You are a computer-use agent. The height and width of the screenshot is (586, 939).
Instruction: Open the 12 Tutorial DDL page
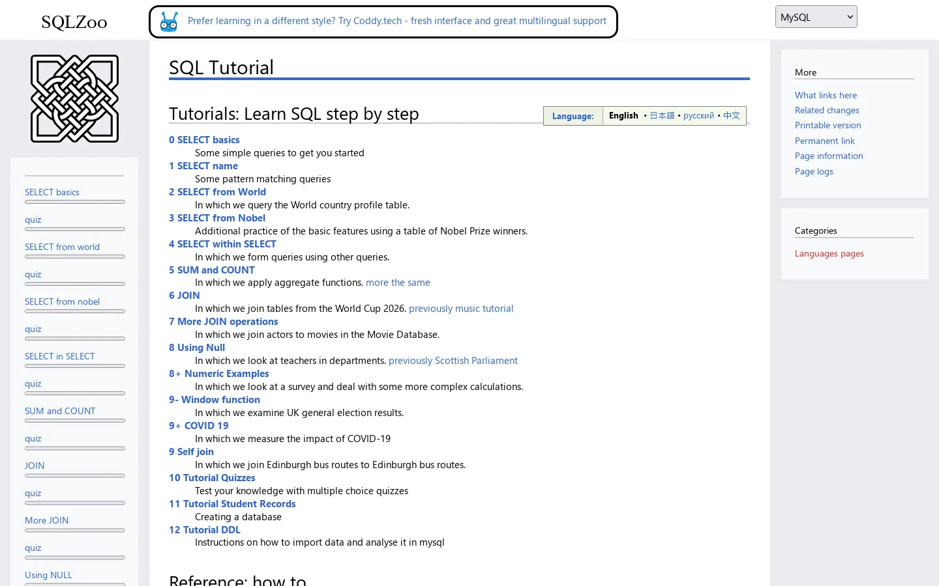205,530
